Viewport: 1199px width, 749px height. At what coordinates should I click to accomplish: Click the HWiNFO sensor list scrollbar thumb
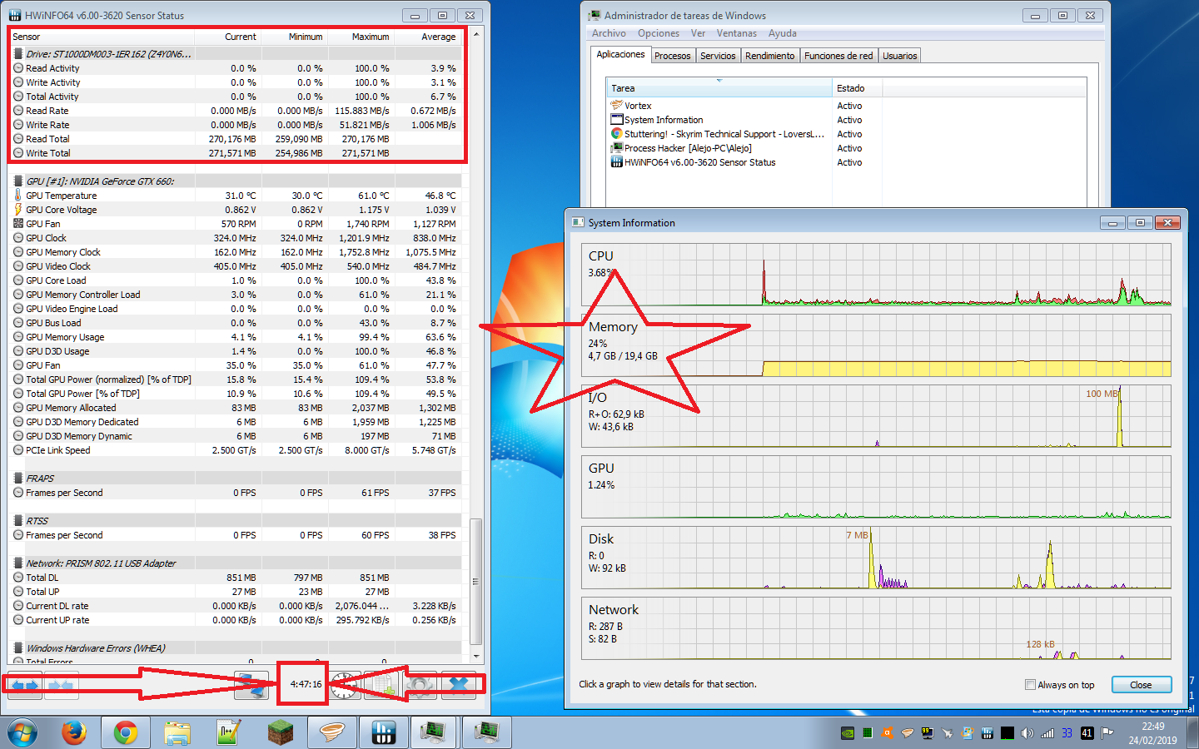pos(476,581)
